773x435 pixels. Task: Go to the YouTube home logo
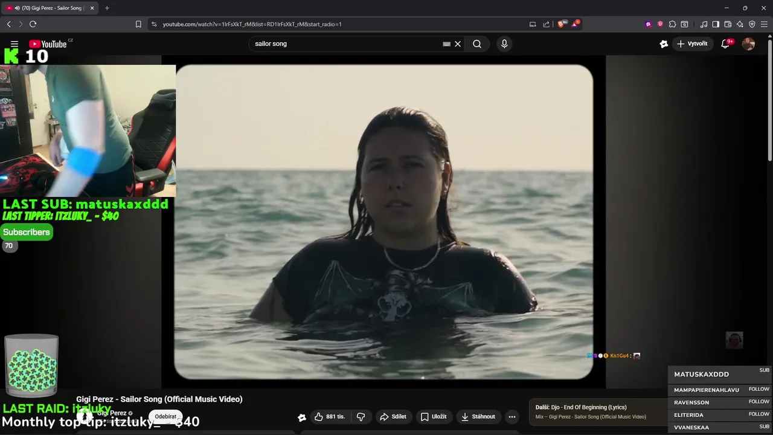pyautogui.click(x=48, y=43)
